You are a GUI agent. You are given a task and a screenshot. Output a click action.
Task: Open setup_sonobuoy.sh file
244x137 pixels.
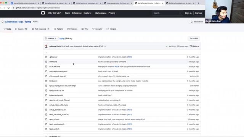pyautogui.click(x=58, y=110)
